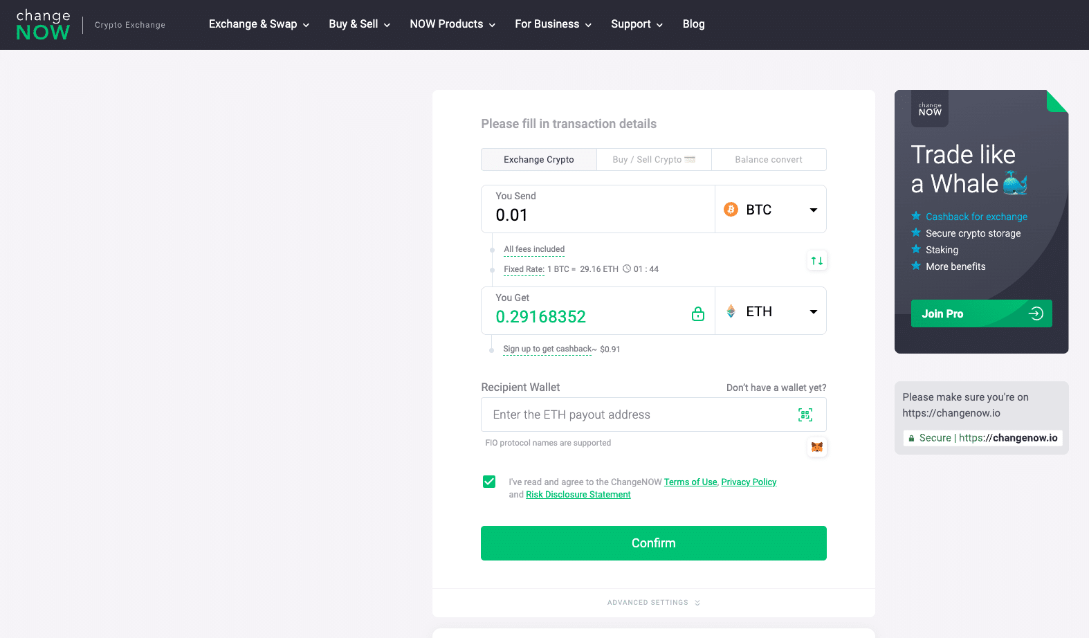
Task: Click the "Staking" benefit text
Action: pyautogui.click(x=942, y=250)
